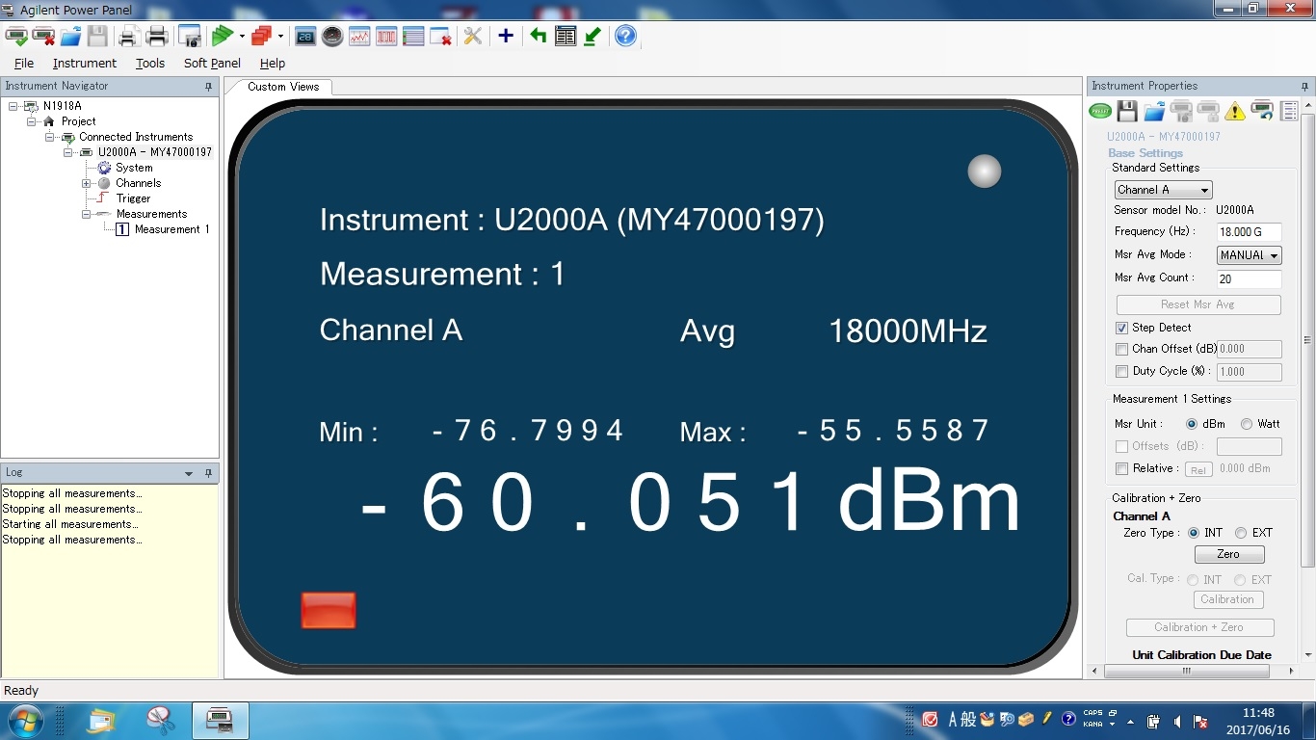Toggle the Step Detect checkbox
This screenshot has height=740, width=1316.
click(x=1121, y=328)
